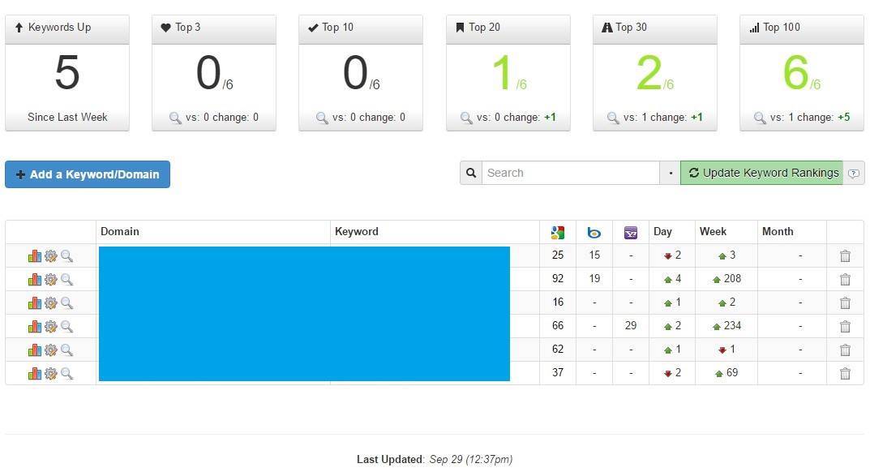Viewport: 870px width, 472px height.
Task: Click magnifier icon in Google rank 16 row
Action: coord(66,303)
